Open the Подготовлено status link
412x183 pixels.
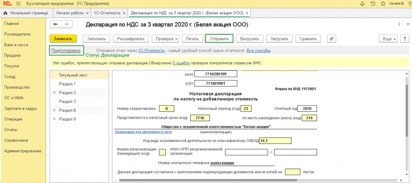point(66,50)
